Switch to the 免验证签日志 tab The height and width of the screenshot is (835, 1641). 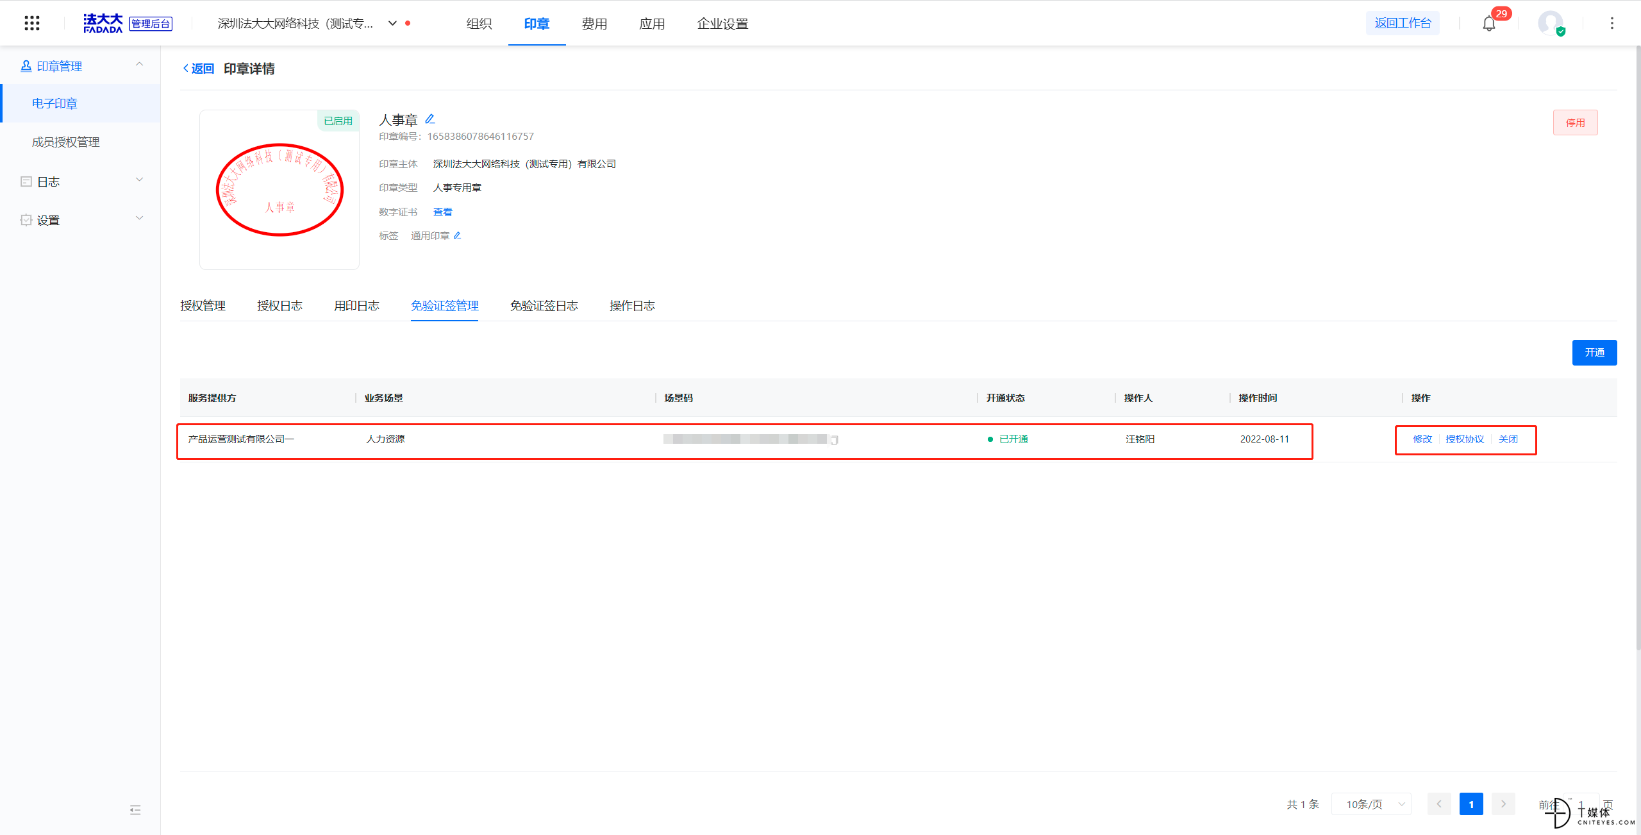pos(544,306)
